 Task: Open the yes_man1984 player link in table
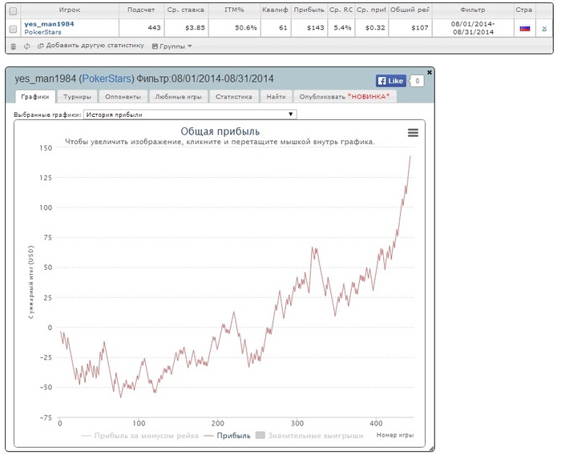49,24
